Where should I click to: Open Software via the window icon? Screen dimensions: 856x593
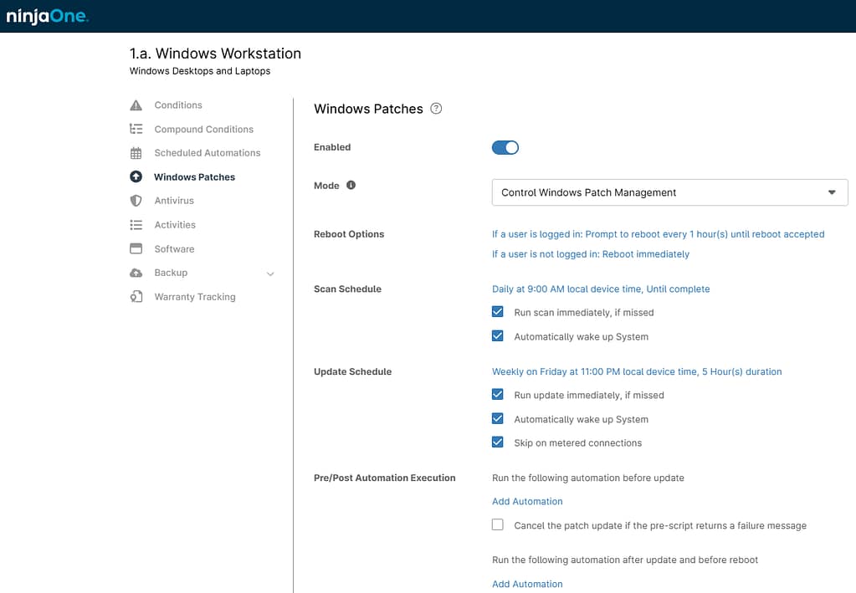[x=138, y=248]
